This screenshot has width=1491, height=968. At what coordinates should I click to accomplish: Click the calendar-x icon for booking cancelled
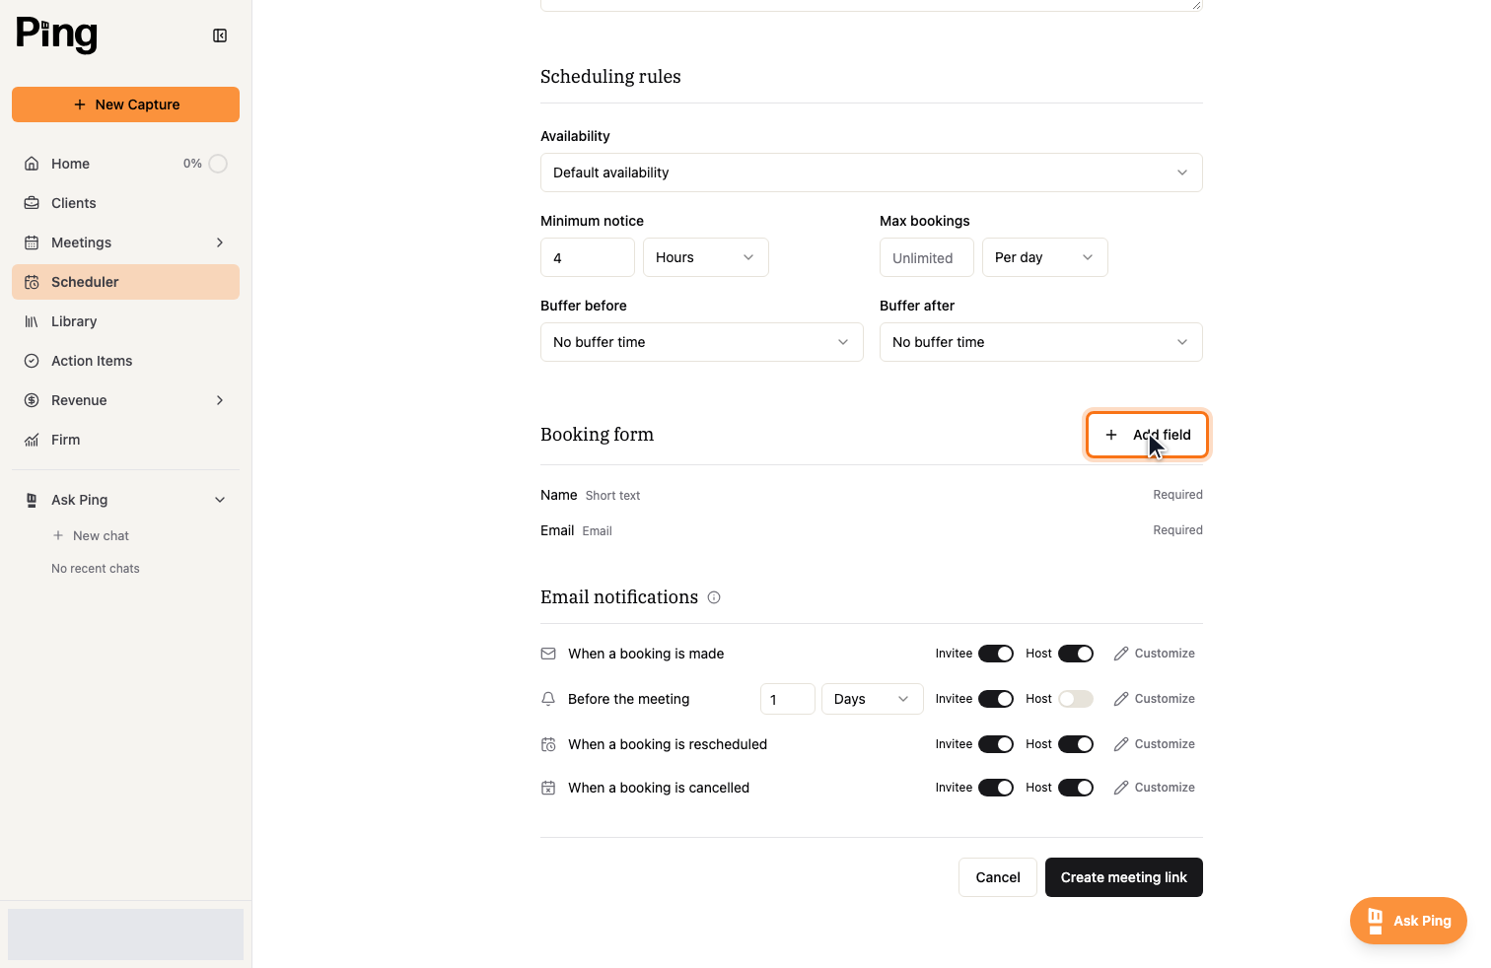click(548, 788)
